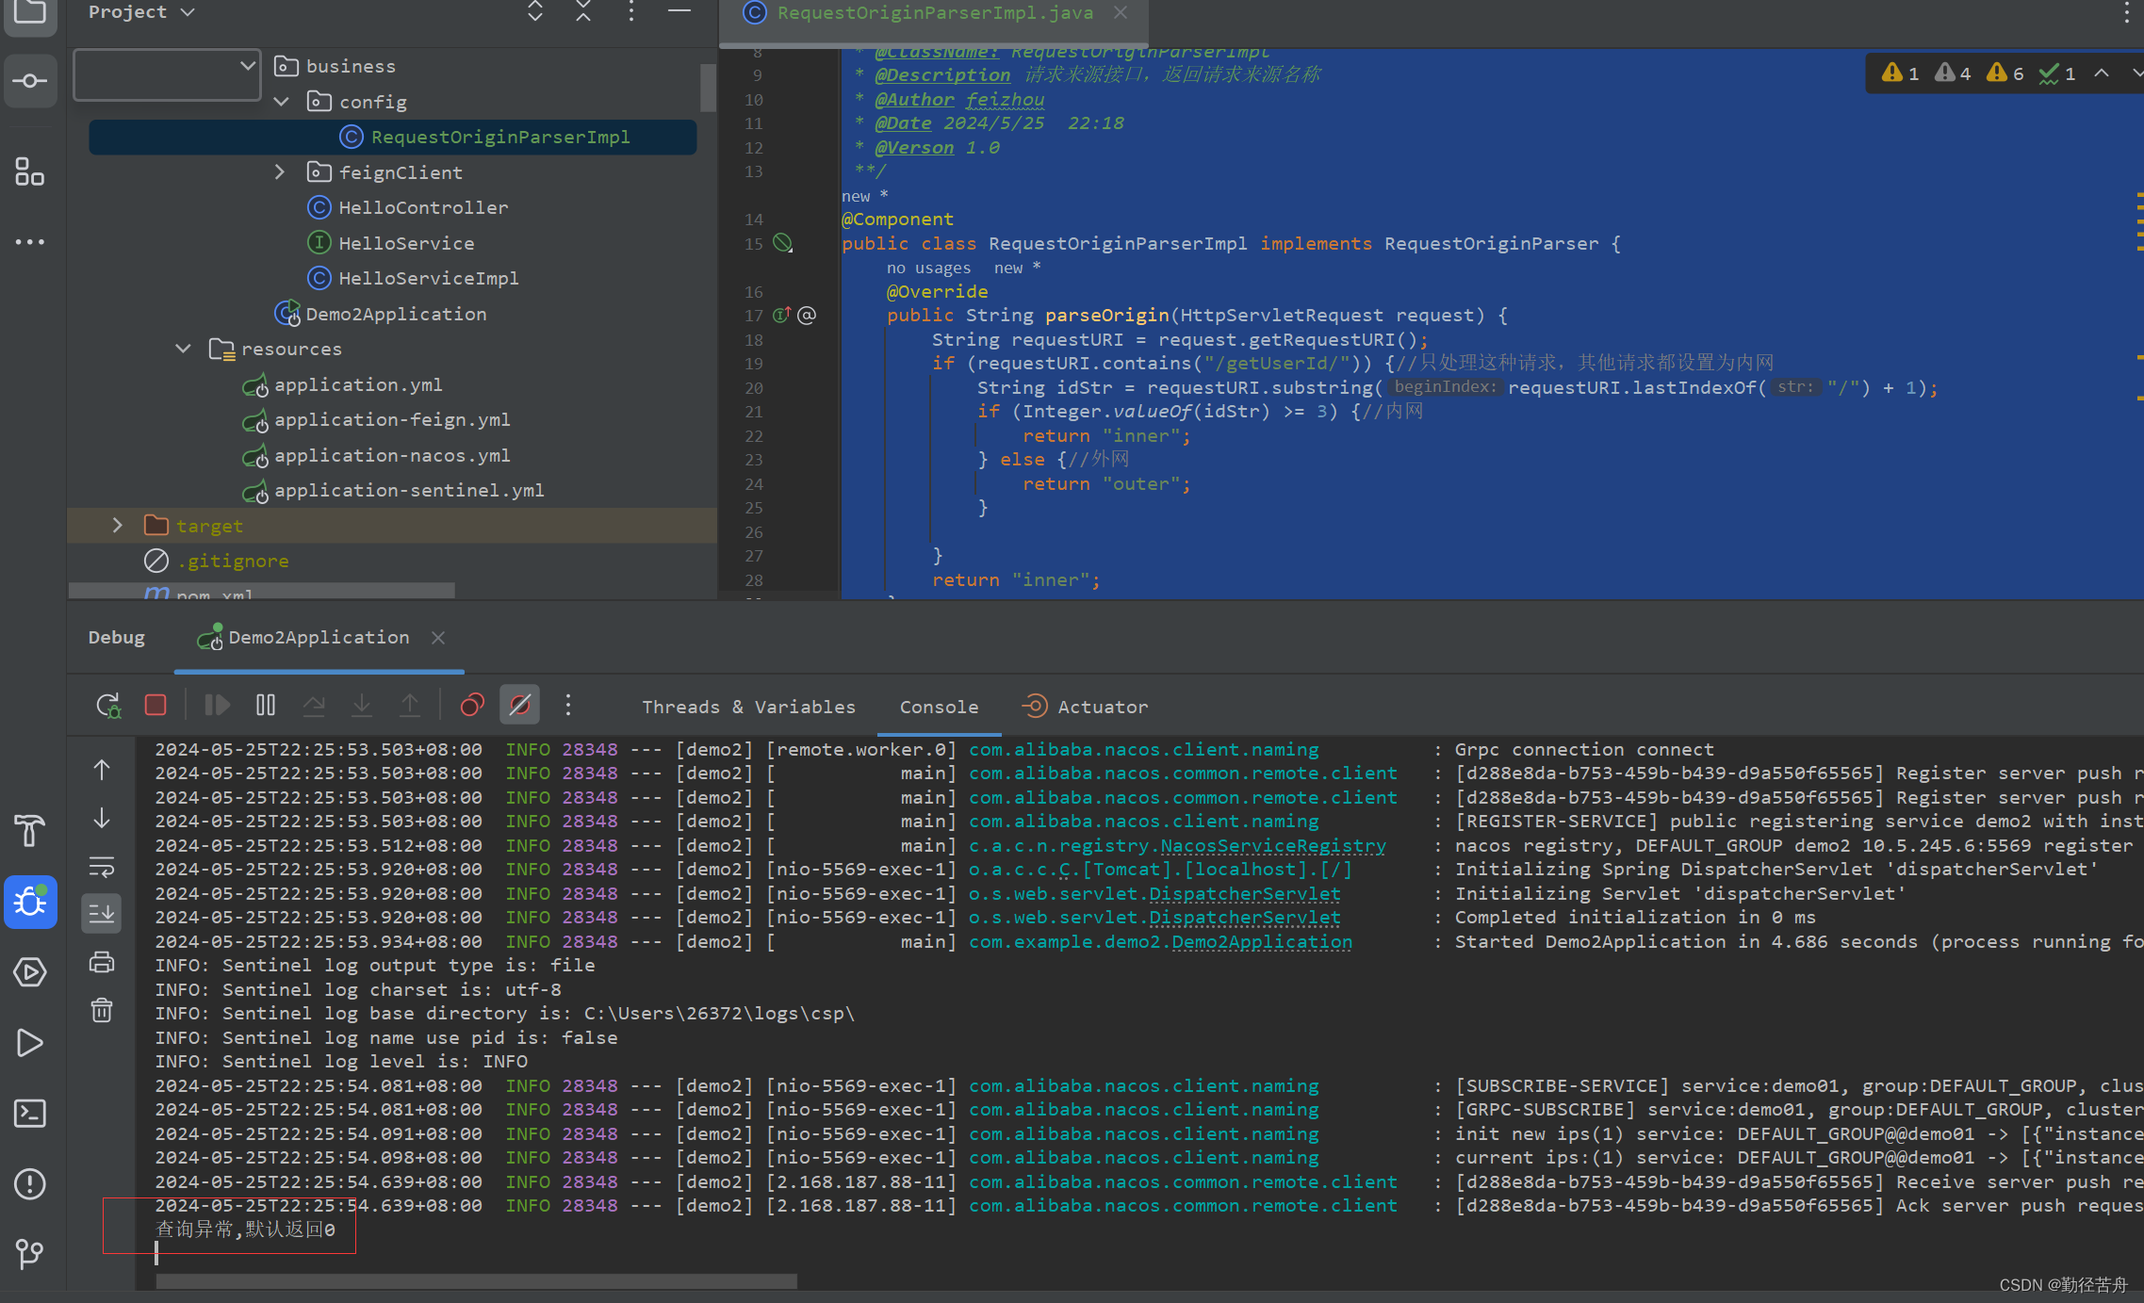2144x1303 pixels.
Task: Open more debug toolbar options
Action: point(567,705)
